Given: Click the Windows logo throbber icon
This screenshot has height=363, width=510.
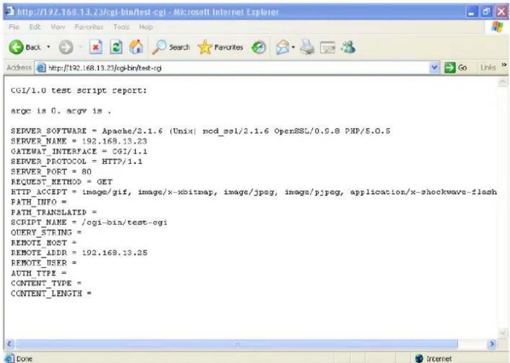Looking at the screenshot, I should [497, 27].
